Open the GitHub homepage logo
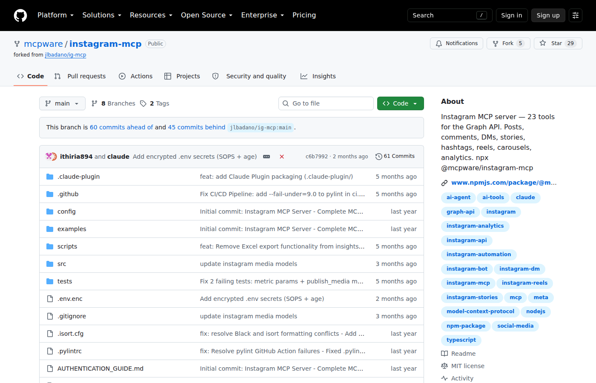The height and width of the screenshot is (383, 596). click(x=20, y=15)
